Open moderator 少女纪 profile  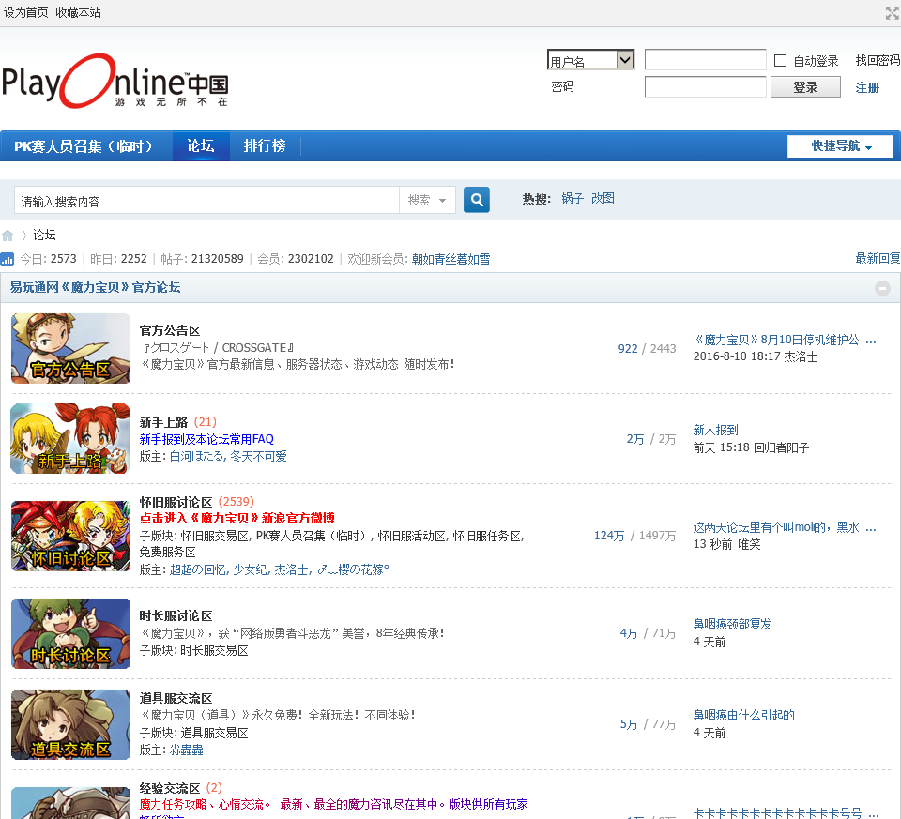250,569
